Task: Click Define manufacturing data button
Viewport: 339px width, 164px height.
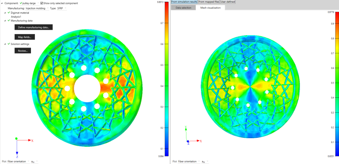Action: coord(33,27)
